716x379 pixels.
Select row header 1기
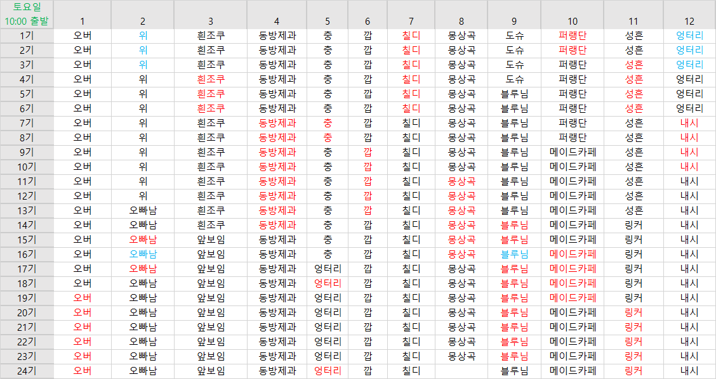pyautogui.click(x=27, y=35)
